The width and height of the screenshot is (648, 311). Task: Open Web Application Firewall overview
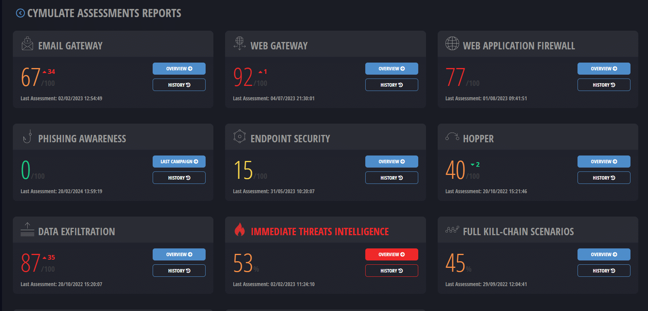click(604, 68)
